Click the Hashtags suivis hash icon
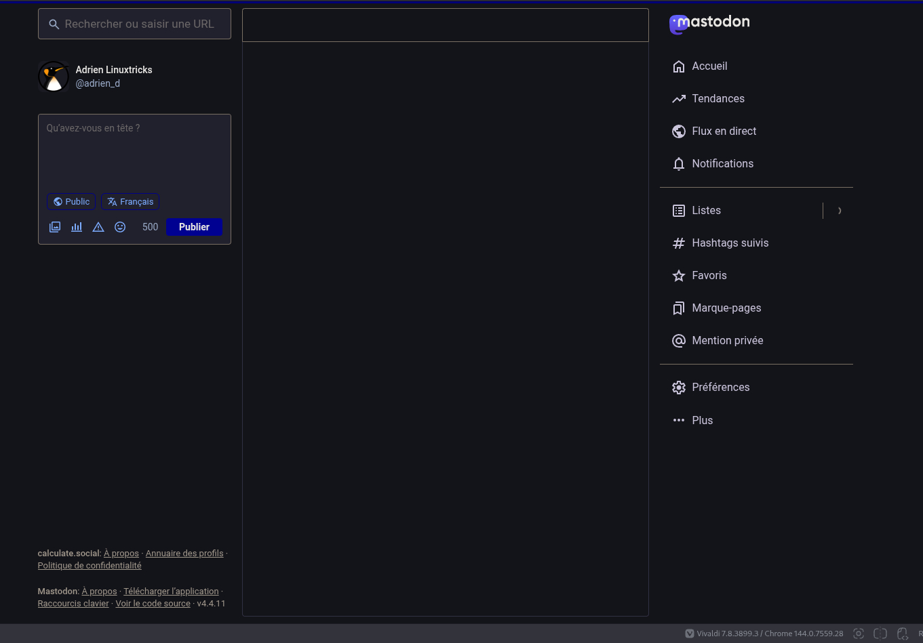The height and width of the screenshot is (643, 923). pyautogui.click(x=678, y=243)
